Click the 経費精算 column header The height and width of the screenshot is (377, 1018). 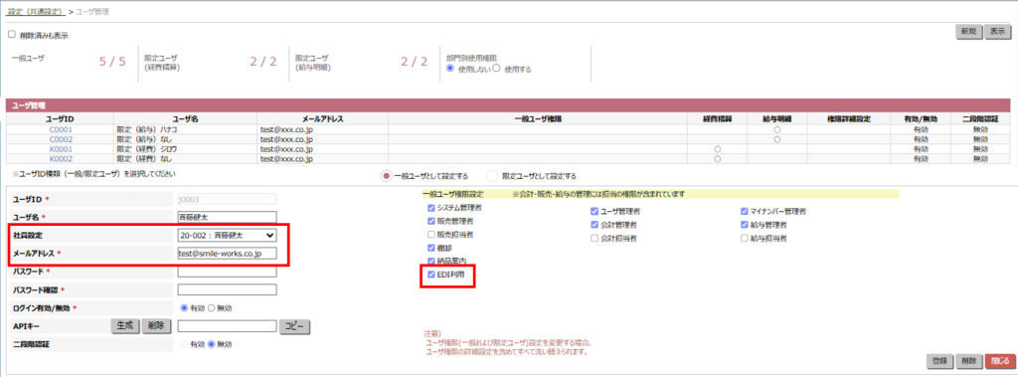[718, 119]
